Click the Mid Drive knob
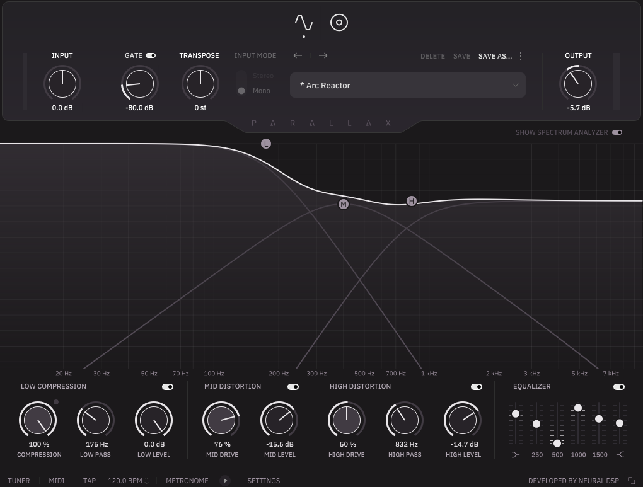The height and width of the screenshot is (487, 643). click(221, 420)
